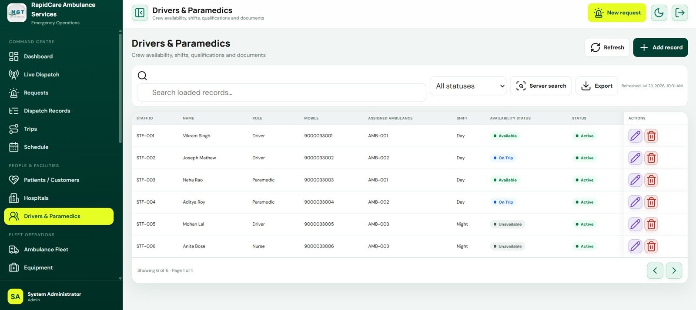Select Drivers & Paramedics in the sidebar
This screenshot has height=310, width=696.
(x=59, y=216)
